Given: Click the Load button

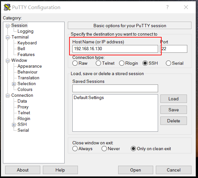Looking at the screenshot, I should 174,99.
